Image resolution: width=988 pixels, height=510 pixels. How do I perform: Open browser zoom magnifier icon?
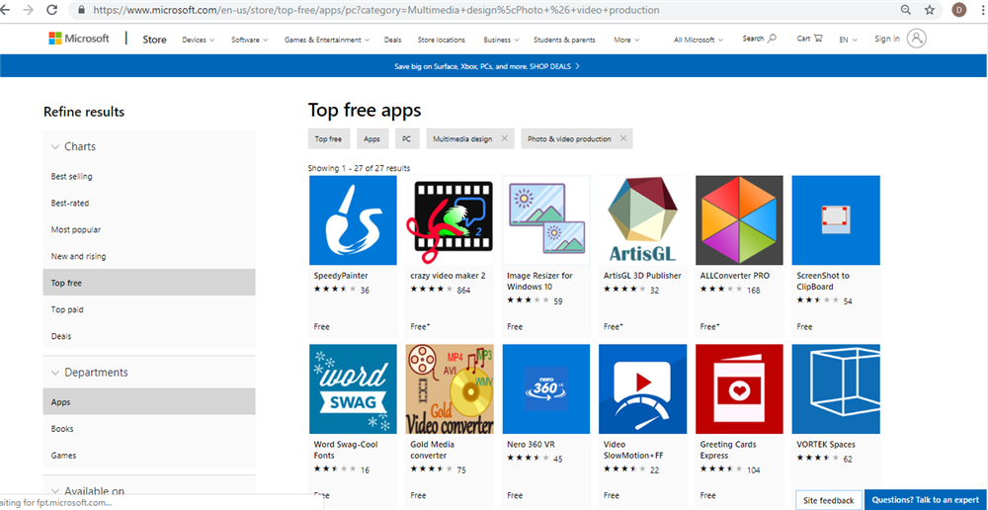(x=905, y=10)
